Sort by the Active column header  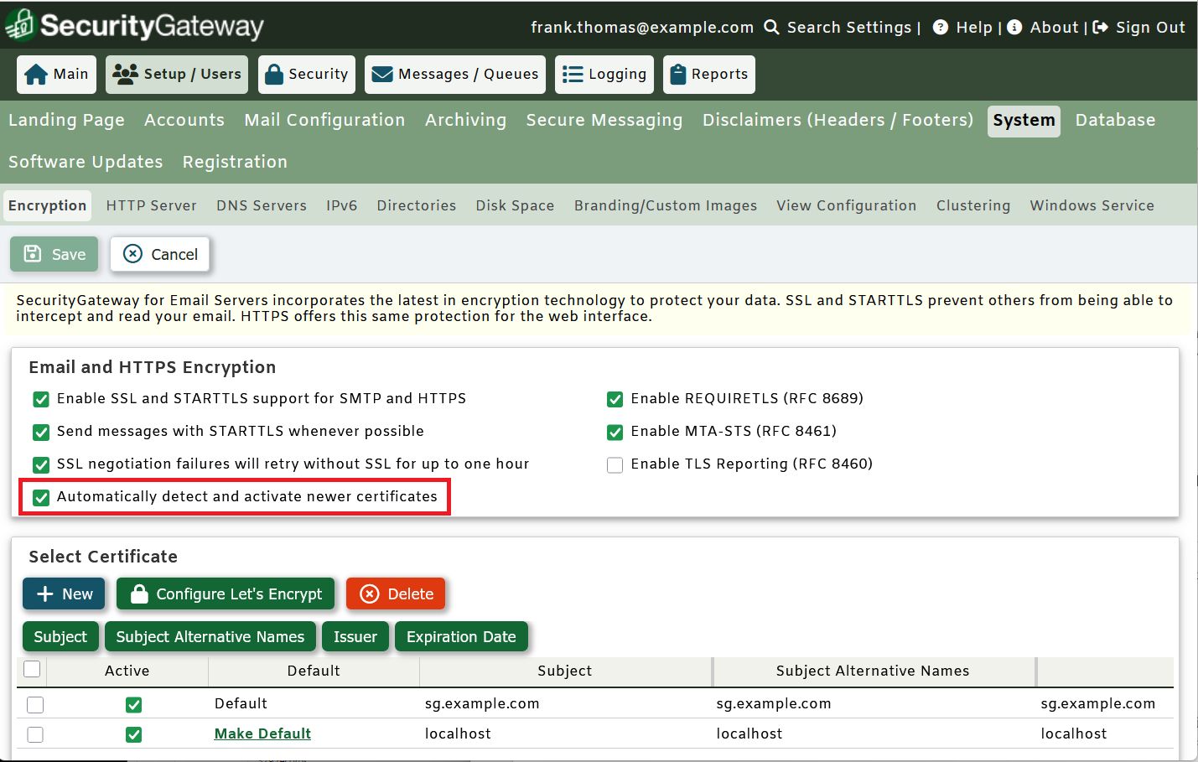tap(127, 671)
